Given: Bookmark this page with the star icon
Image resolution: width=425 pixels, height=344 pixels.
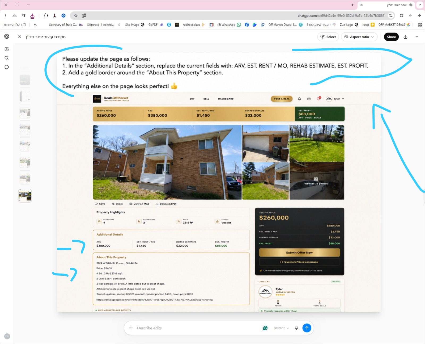Looking at the screenshot, I should point(76,16).
